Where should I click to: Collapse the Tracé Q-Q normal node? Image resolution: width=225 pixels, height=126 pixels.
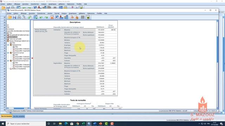click(x=8, y=53)
